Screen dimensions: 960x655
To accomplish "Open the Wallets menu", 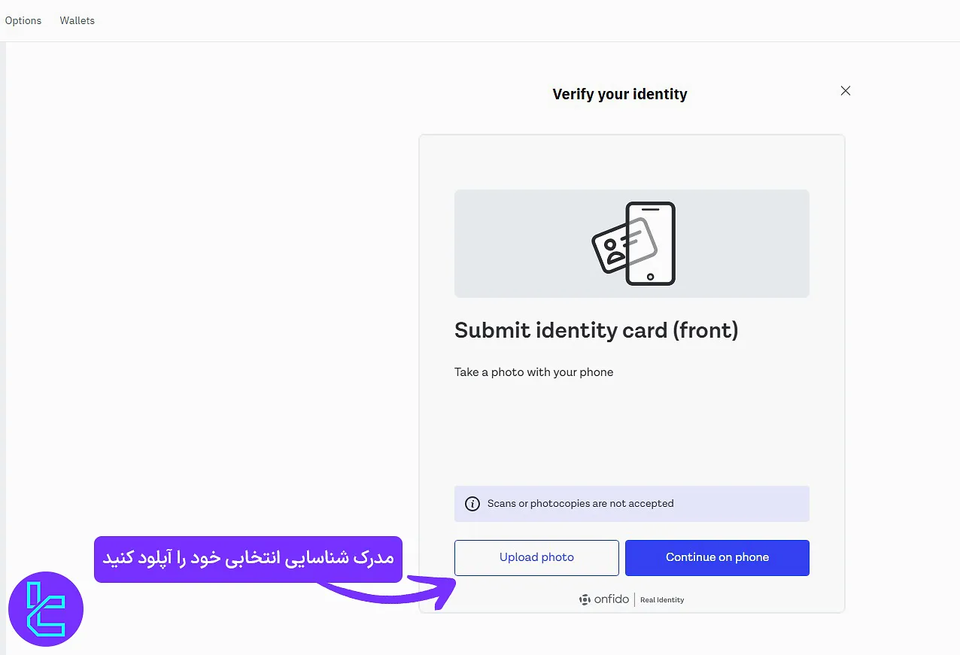I will pyautogui.click(x=77, y=20).
